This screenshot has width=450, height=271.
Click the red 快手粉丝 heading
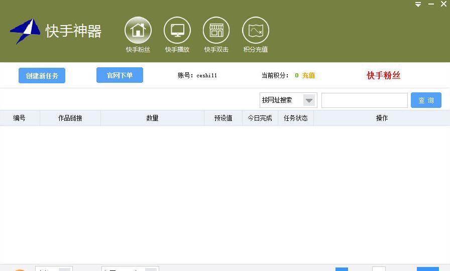pyautogui.click(x=383, y=75)
